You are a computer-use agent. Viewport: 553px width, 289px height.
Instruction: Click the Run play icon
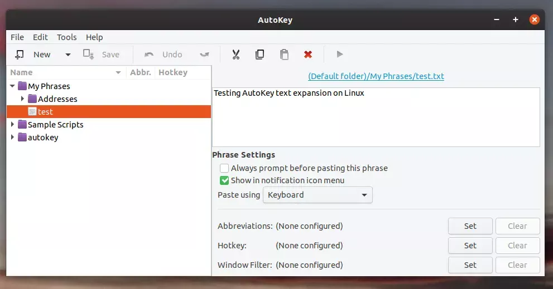(x=340, y=54)
